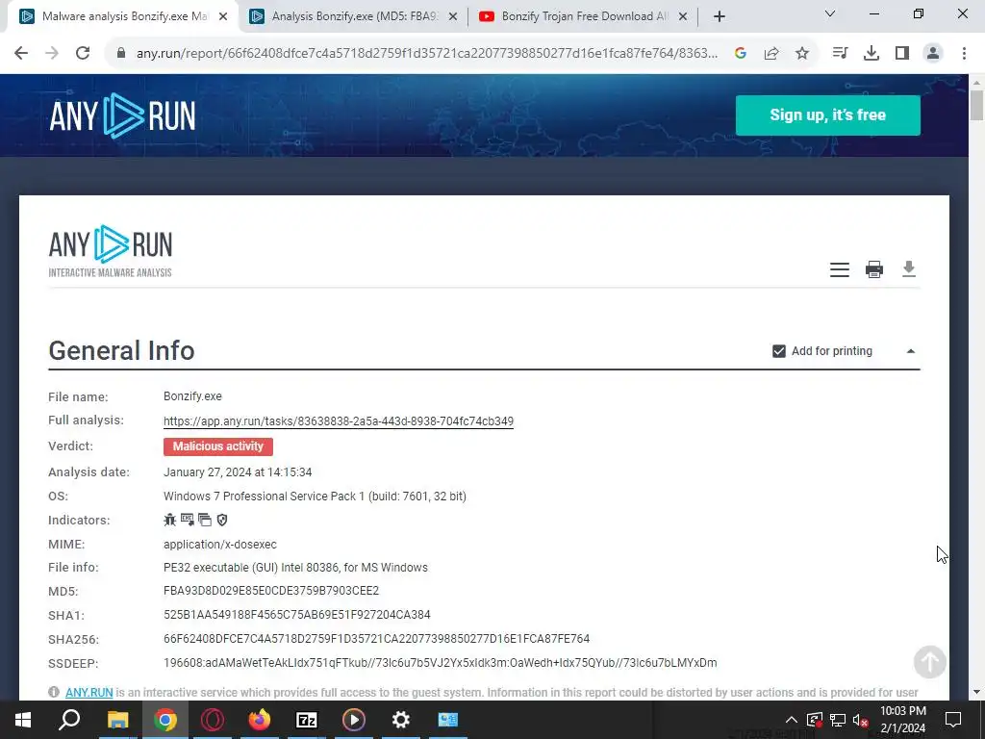The width and height of the screenshot is (985, 739).
Task: Close the Bonzify Trojan YouTube tab
Action: (x=683, y=17)
